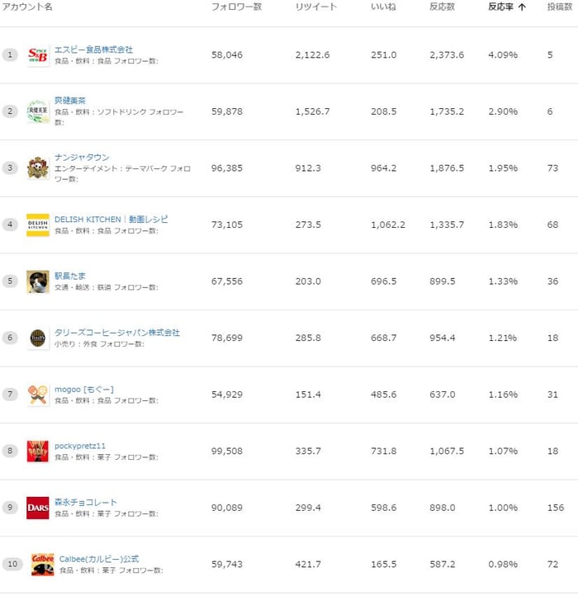
Task: Click the Calbee logo icon
Action: click(43, 565)
